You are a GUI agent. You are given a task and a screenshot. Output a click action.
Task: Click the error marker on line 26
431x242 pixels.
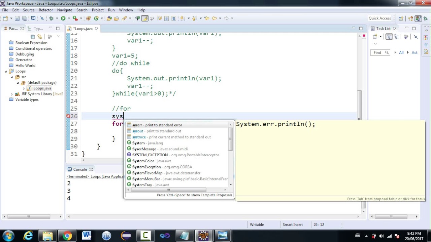[x=68, y=116]
